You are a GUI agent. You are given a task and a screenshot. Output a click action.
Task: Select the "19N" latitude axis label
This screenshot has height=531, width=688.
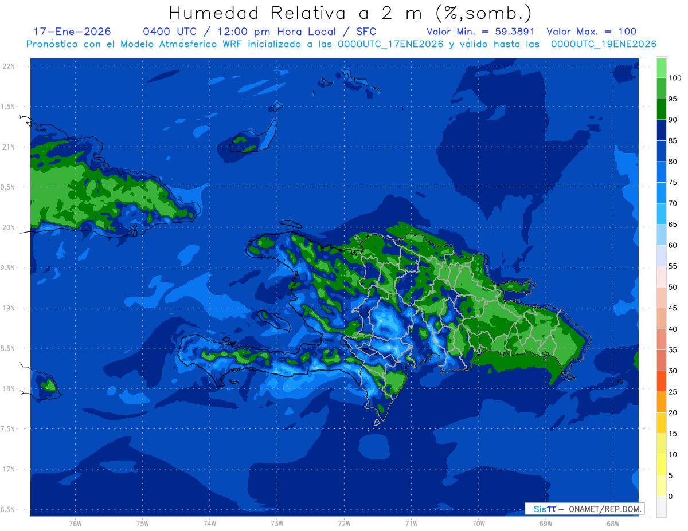(9, 308)
